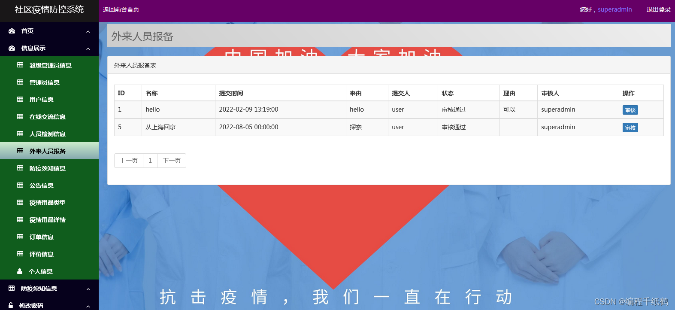Open 超级管理员信息 menu item
The image size is (675, 310).
[49, 65]
